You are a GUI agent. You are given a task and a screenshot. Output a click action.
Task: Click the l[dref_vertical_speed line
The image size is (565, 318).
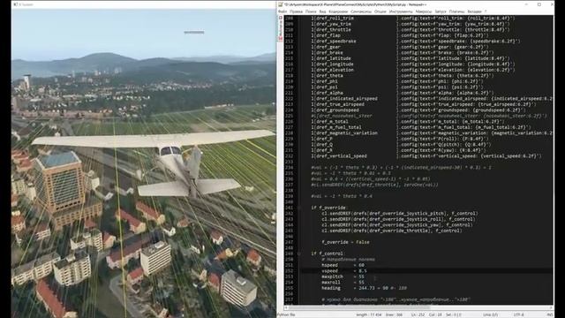(x=426, y=156)
